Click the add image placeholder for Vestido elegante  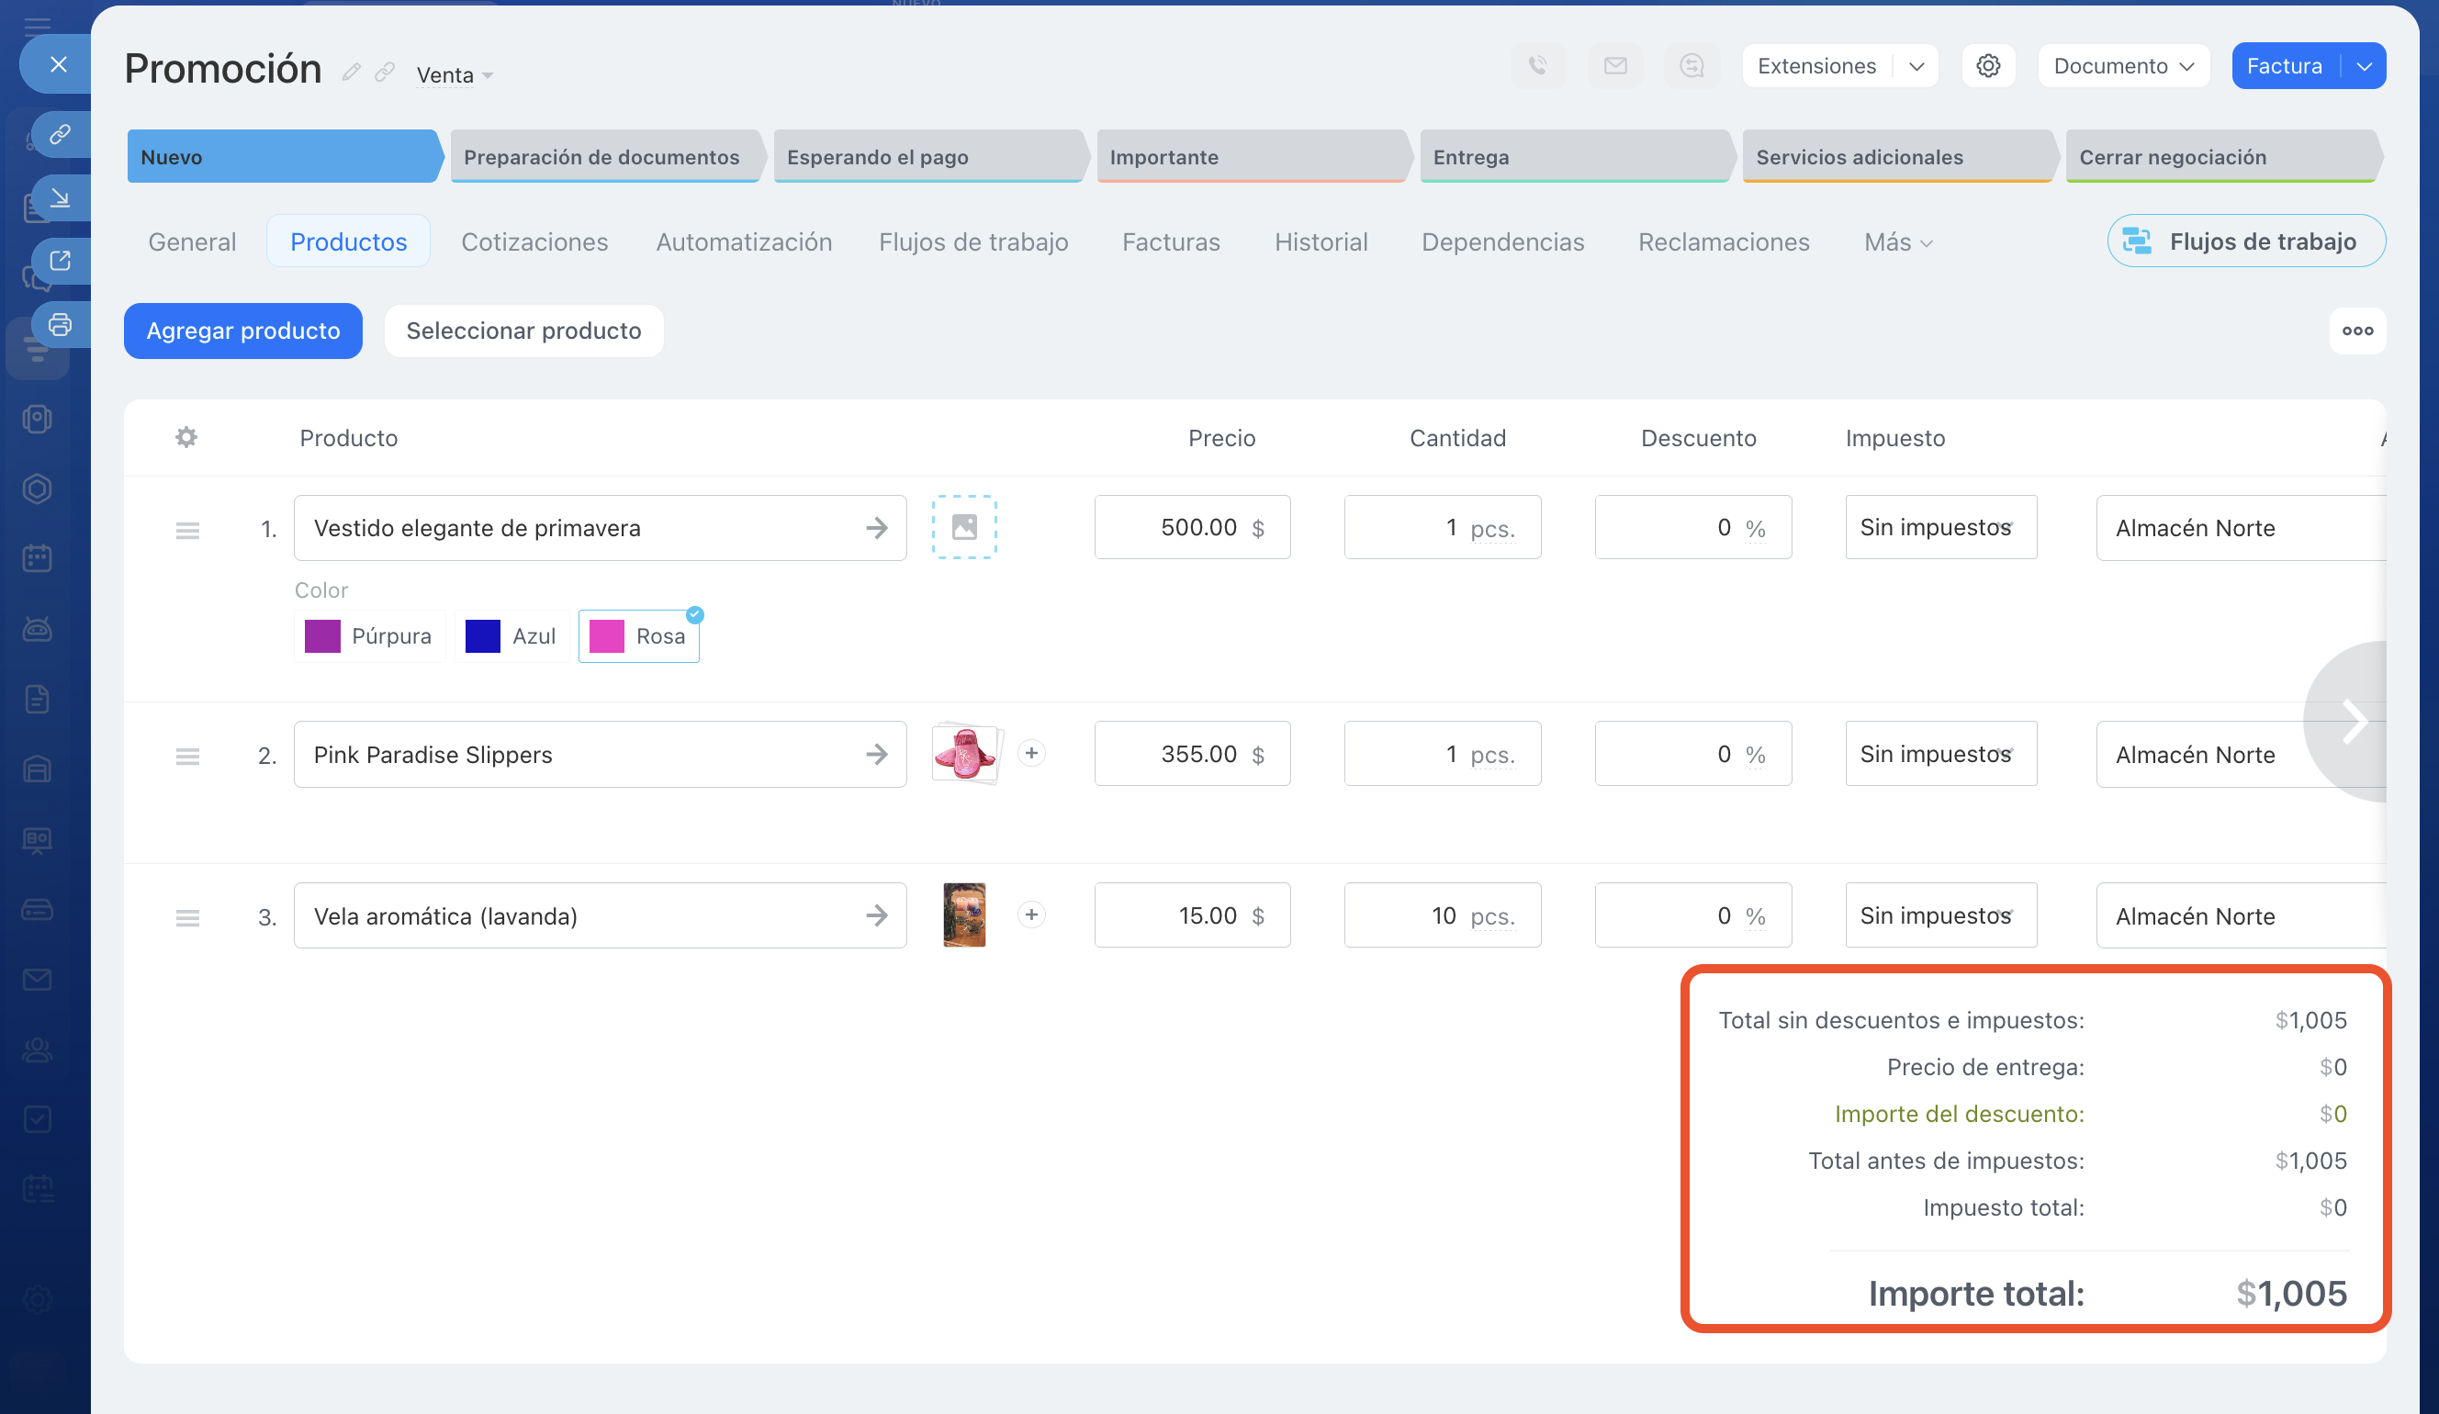pos(964,527)
